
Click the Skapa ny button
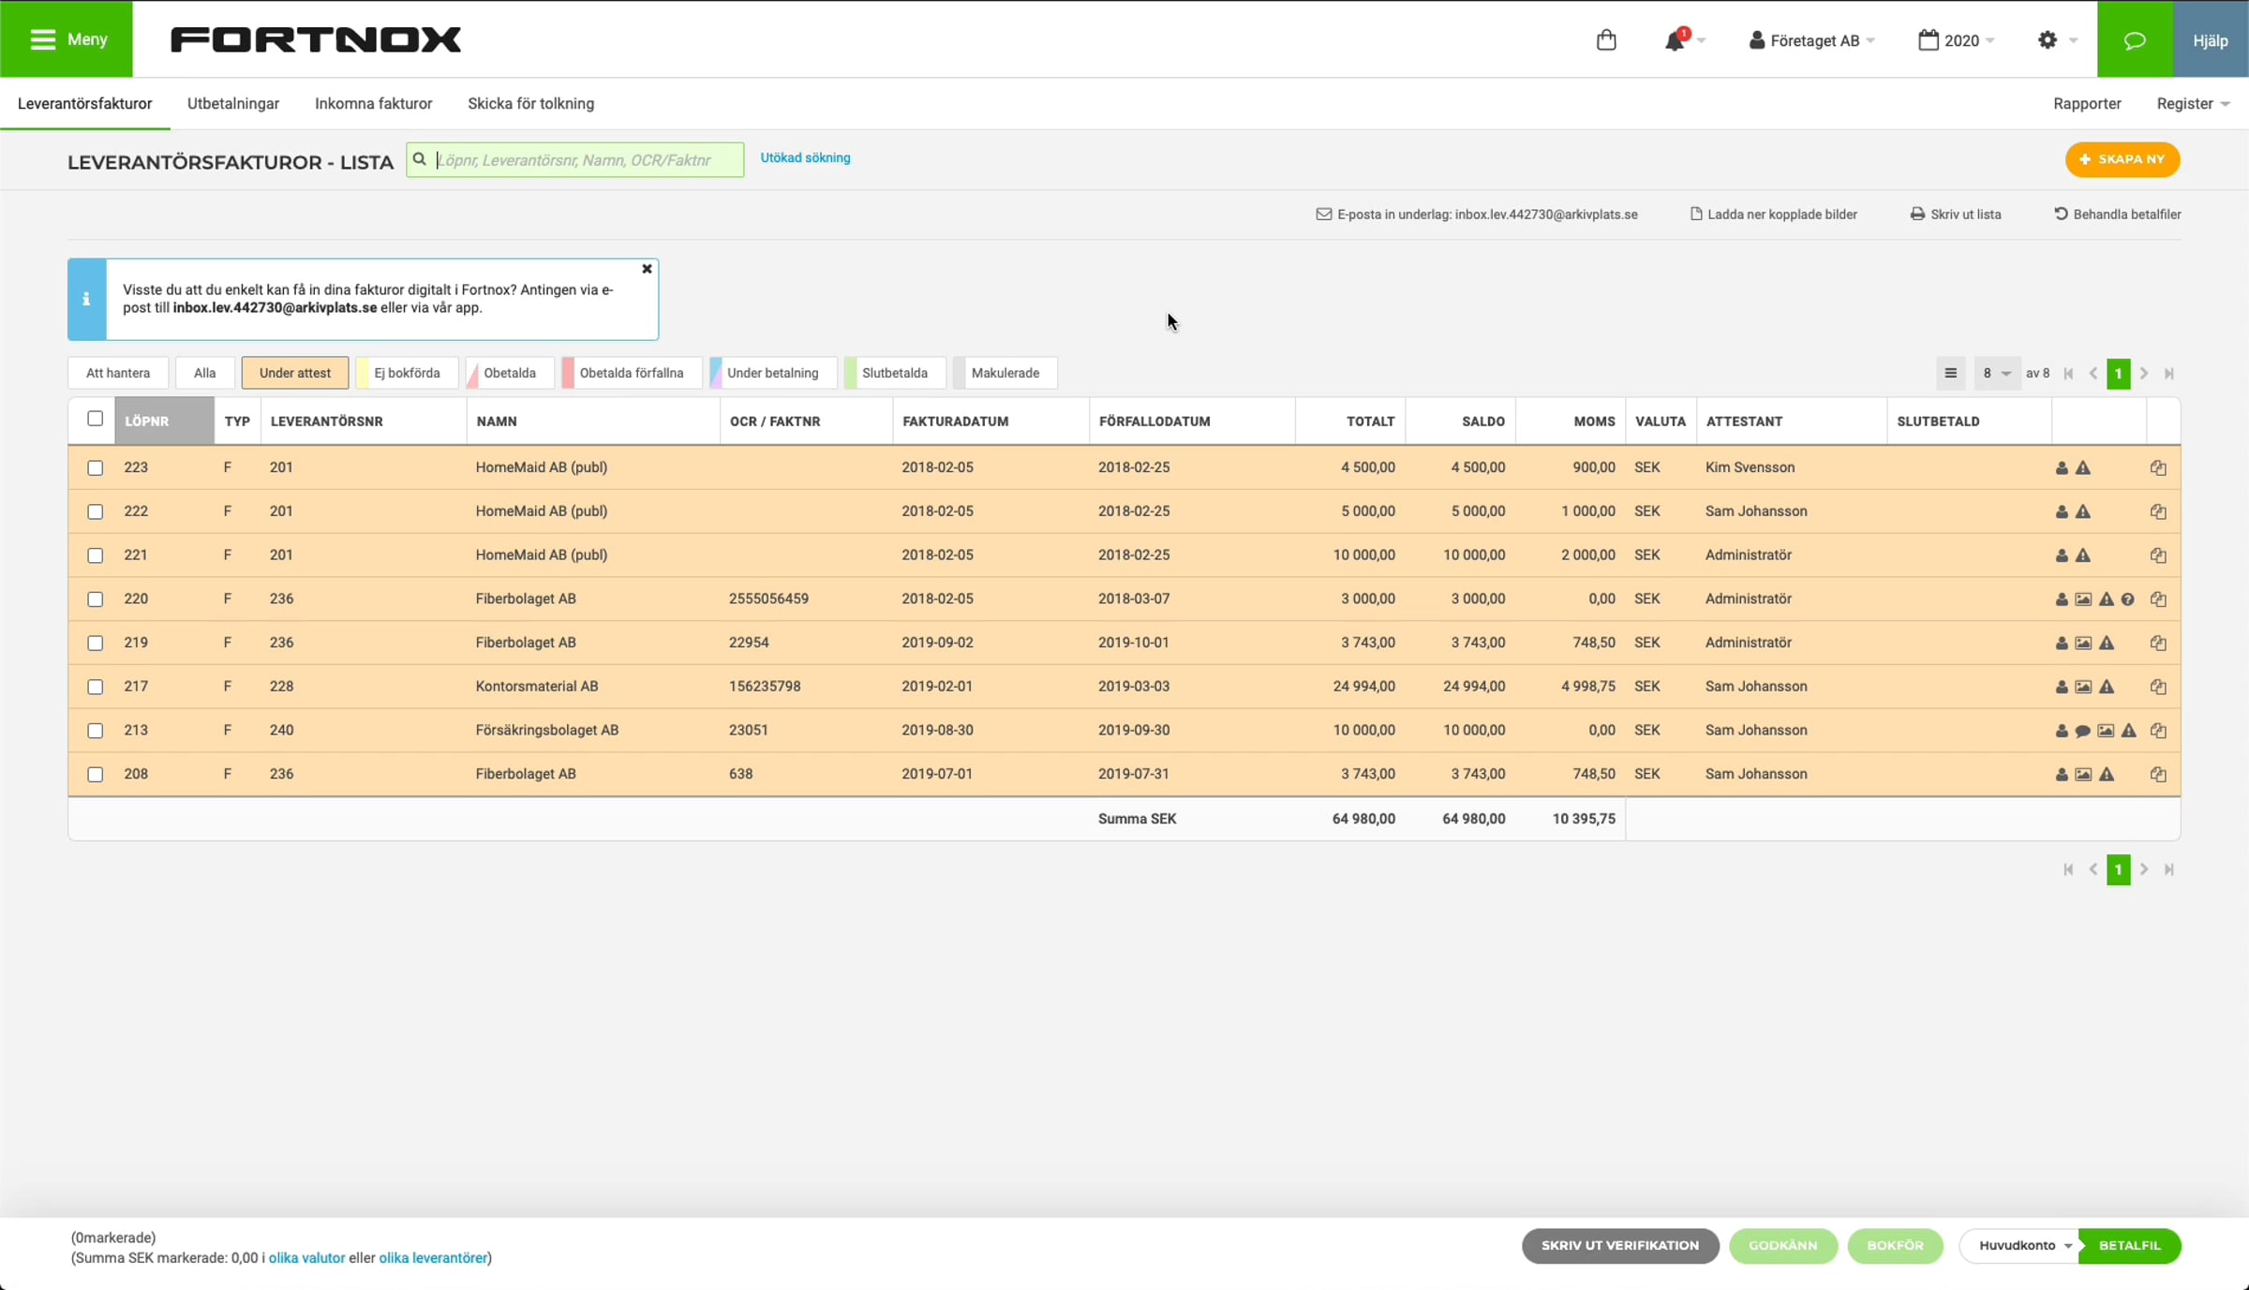click(x=2122, y=159)
